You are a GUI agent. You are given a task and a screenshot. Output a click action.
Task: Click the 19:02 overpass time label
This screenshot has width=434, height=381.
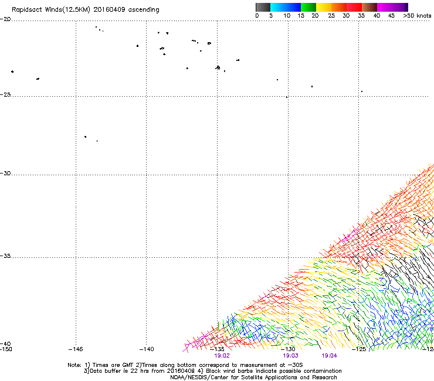pos(222,356)
